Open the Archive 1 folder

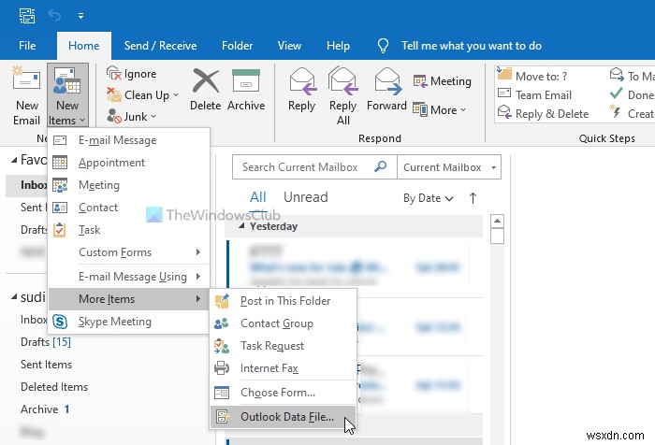click(45, 409)
